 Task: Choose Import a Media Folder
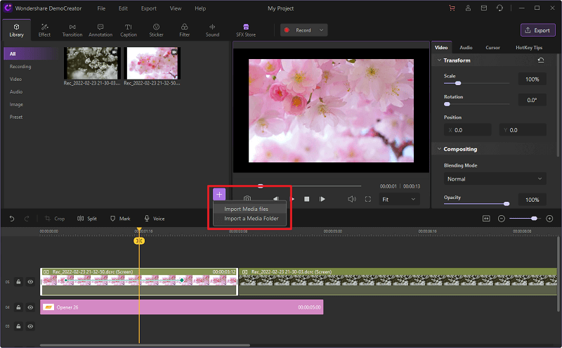coord(250,219)
